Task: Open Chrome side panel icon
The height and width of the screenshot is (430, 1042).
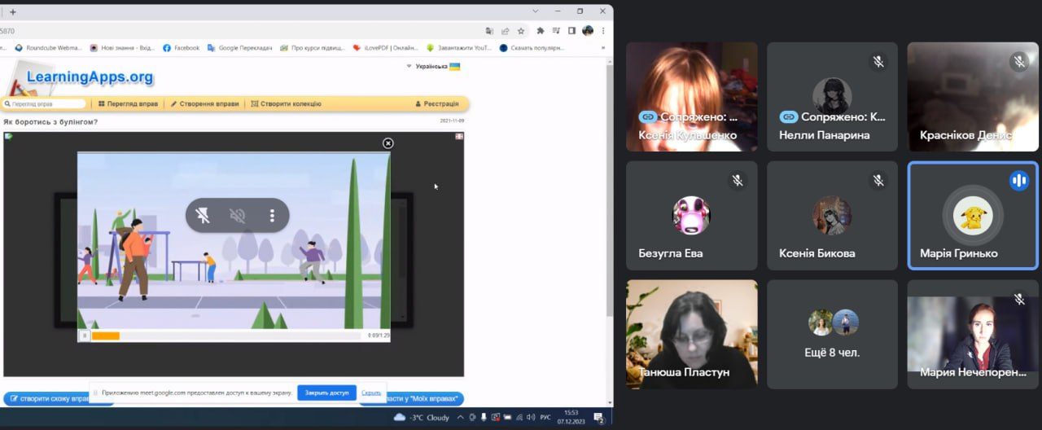Action: pyautogui.click(x=571, y=31)
